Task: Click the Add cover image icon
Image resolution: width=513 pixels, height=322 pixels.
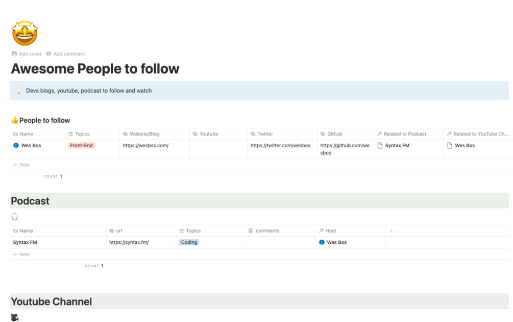Action: click(14, 54)
